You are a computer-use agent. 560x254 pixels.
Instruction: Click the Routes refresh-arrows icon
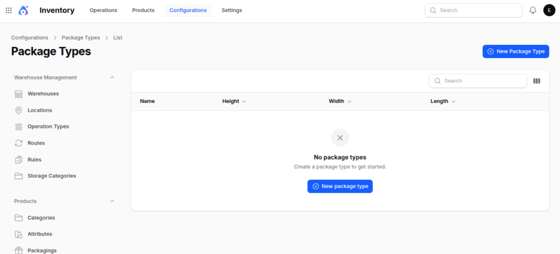coord(19,143)
